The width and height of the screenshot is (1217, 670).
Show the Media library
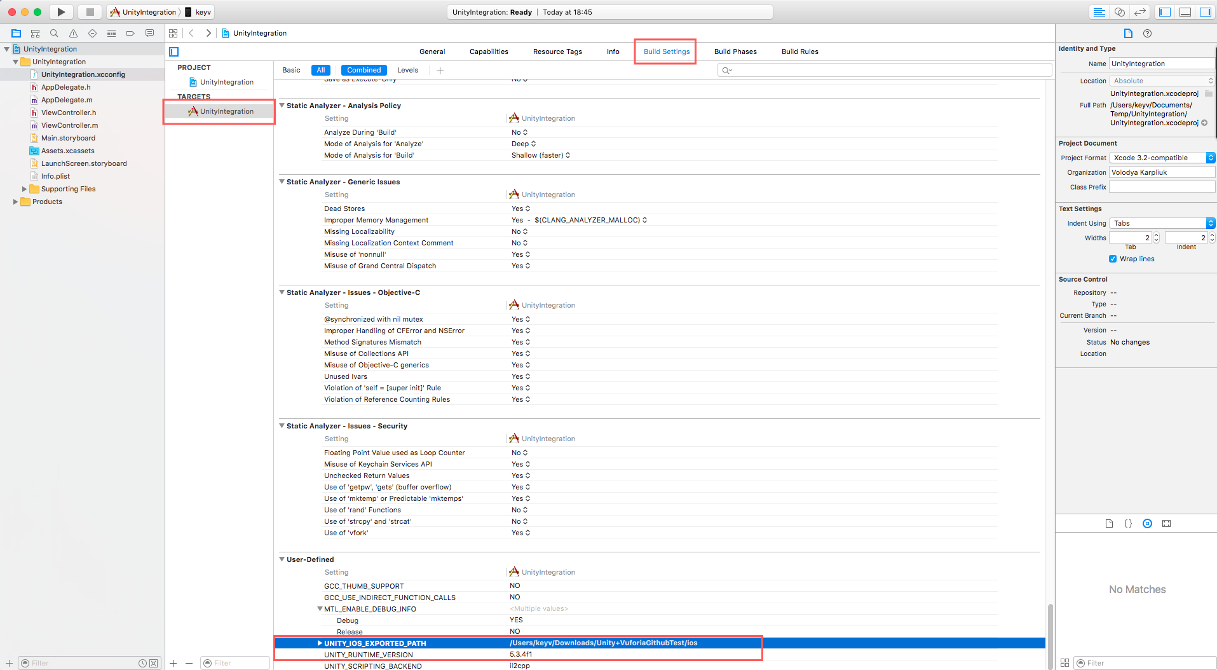click(1166, 524)
